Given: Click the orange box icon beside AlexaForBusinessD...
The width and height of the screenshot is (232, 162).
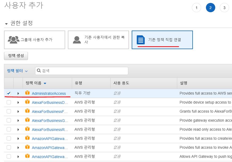Looking at the screenshot, I should pyautogui.click(x=27, y=102).
